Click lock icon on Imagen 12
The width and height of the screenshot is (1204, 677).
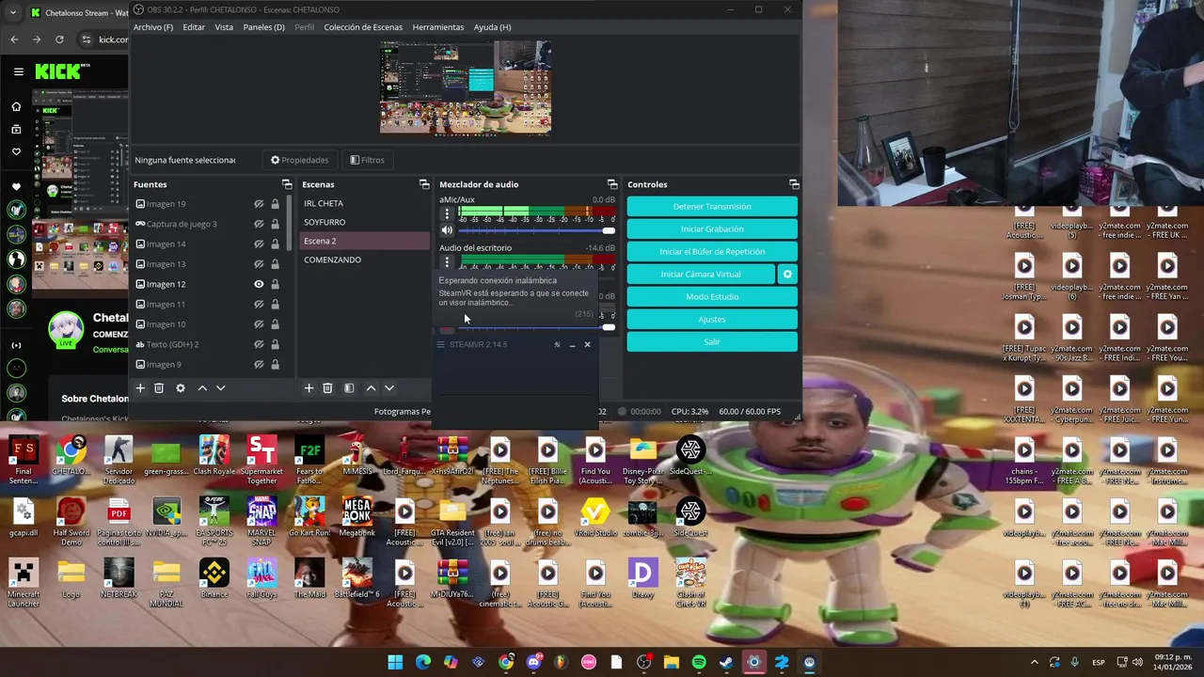275,284
